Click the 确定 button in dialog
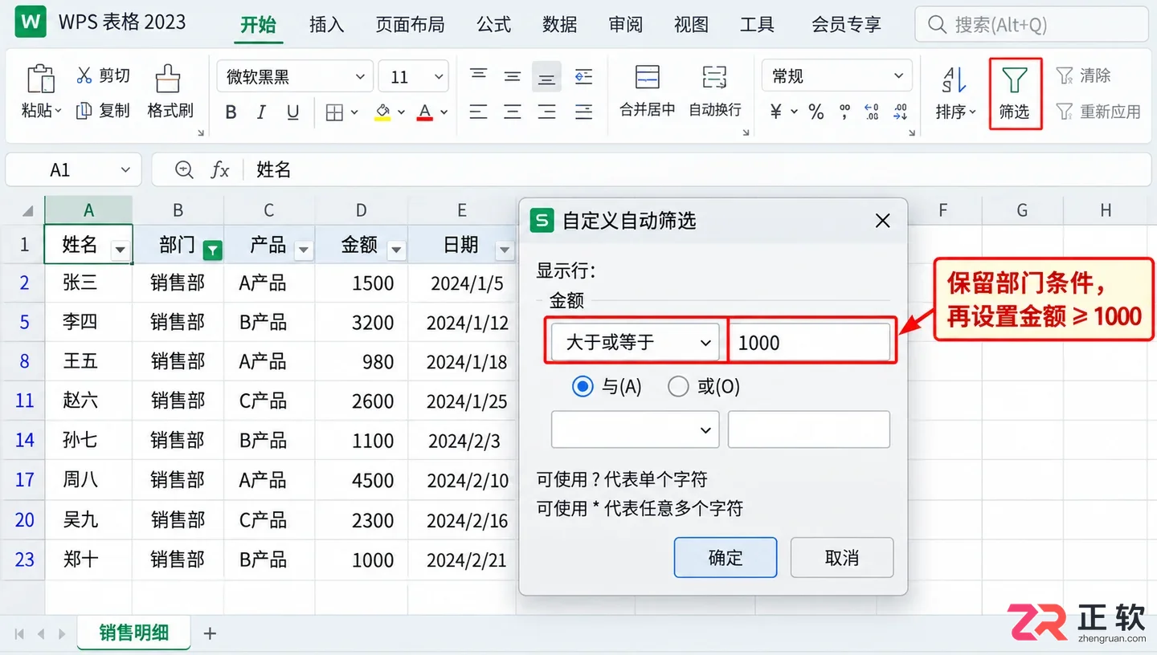Image resolution: width=1157 pixels, height=655 pixels. [x=726, y=558]
